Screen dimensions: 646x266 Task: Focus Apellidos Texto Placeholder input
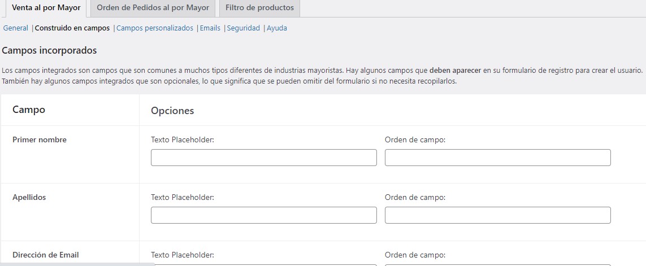pyautogui.click(x=263, y=215)
